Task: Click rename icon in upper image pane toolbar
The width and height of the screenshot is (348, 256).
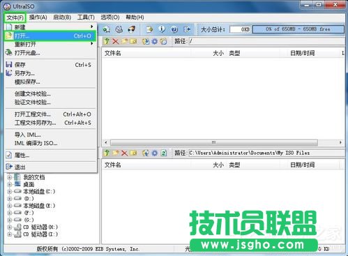Action: point(133,41)
